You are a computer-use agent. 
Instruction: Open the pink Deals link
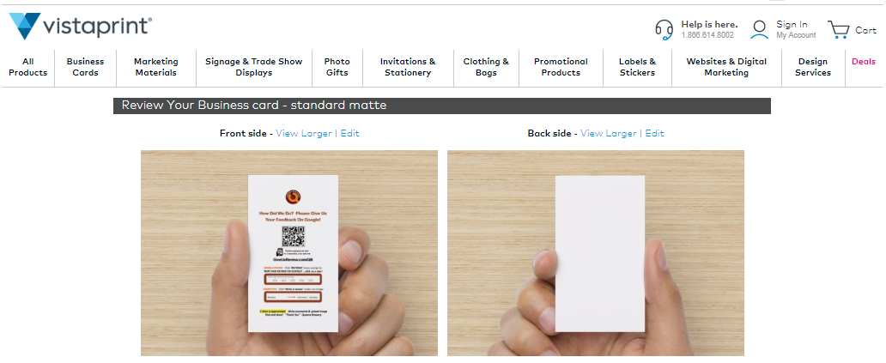(864, 62)
